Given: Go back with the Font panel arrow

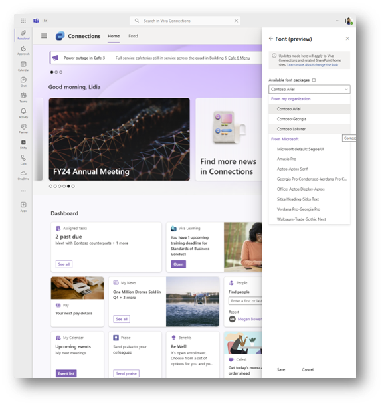Looking at the screenshot, I should 271,39.
